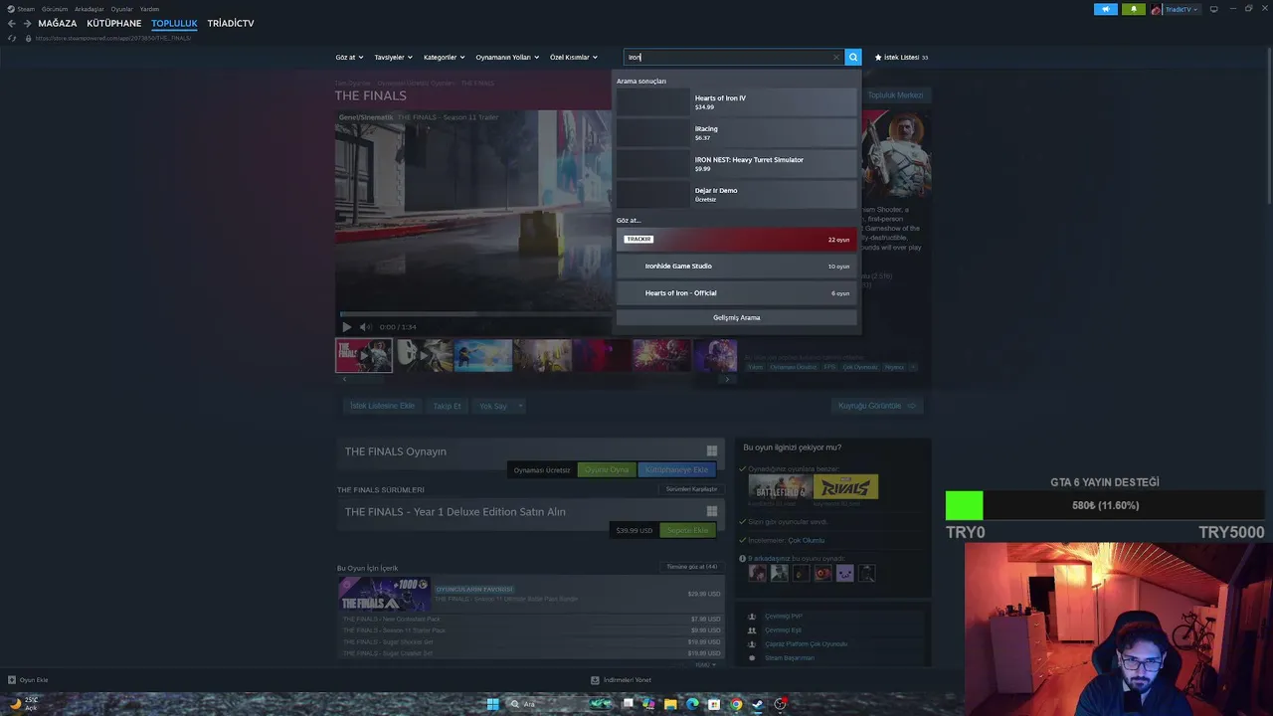Click the green Oyunu Oyna button
1273x716 pixels.
(x=607, y=469)
